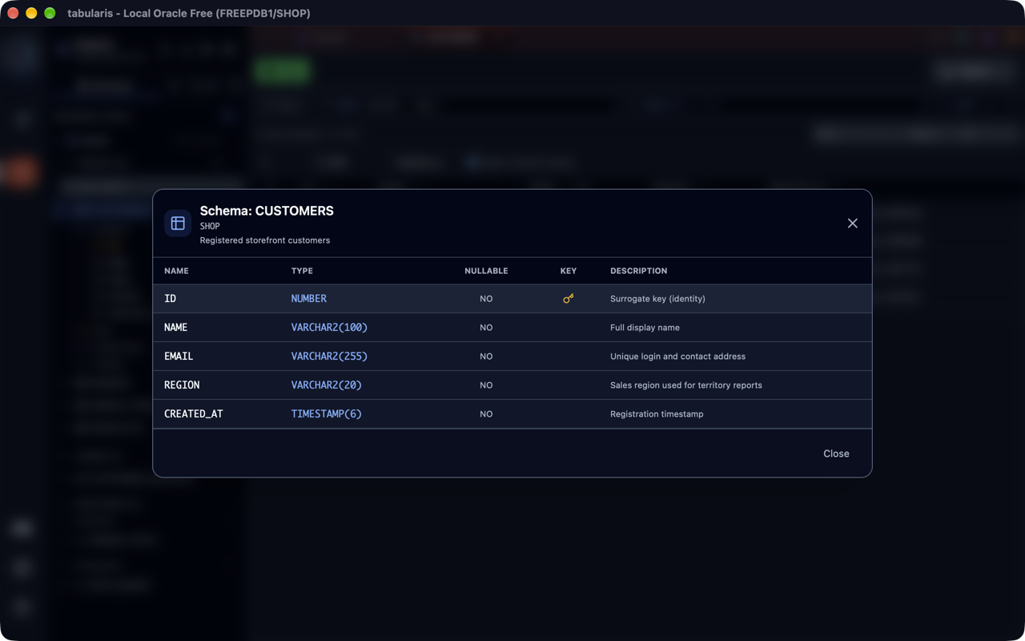Click 'Registration timestamp' description
Viewport: 1025px width, 641px height.
pos(657,414)
